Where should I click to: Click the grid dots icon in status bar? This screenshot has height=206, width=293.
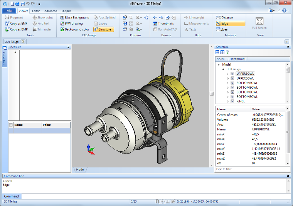point(163,201)
